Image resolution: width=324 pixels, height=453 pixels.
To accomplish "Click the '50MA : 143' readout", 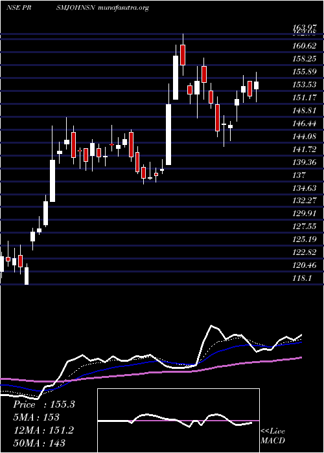I will pyautogui.click(x=39, y=443).
